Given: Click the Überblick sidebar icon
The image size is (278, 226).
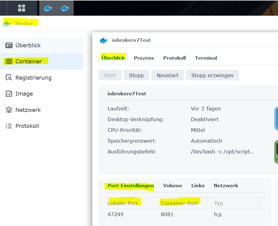Looking at the screenshot, I should [9, 46].
